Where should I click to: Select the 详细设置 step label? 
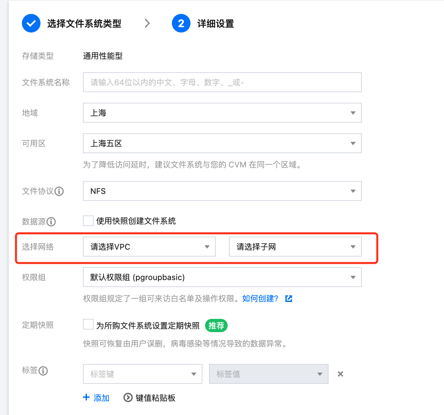(216, 24)
